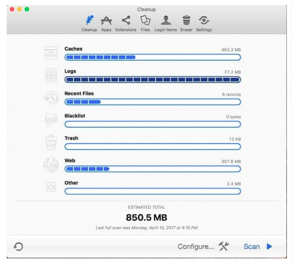
Task: Select the Recent Files label
Action: [x=79, y=94]
